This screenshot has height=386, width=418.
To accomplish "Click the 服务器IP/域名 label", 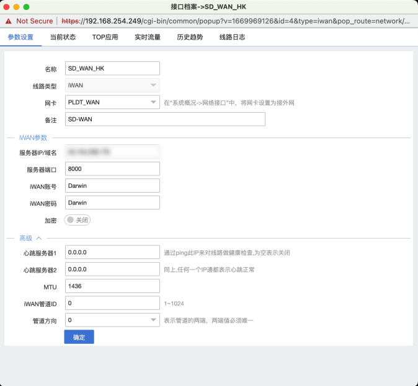I will point(38,153).
